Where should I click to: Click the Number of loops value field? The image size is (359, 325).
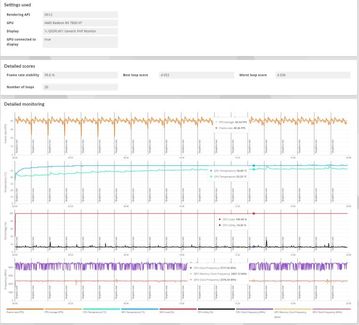(81, 87)
